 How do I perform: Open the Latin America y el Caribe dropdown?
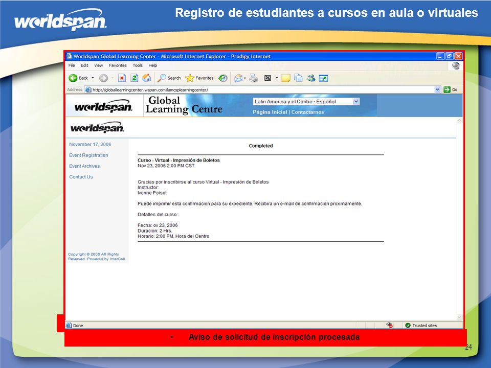(306, 102)
